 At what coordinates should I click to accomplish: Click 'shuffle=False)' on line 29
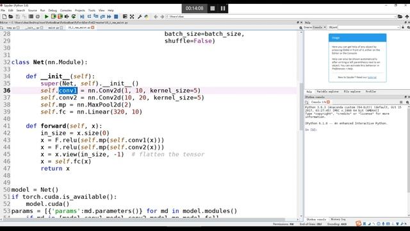[x=190, y=41]
